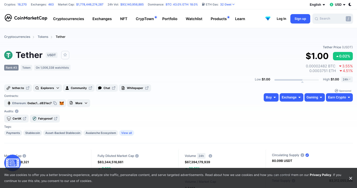The height and width of the screenshot is (188, 357).
Task: Open the Whitepaper link
Action: pyautogui.click(x=135, y=88)
